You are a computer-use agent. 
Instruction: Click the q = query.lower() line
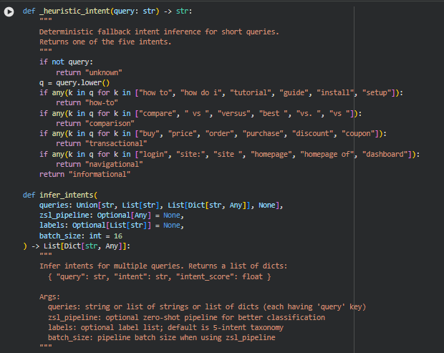73,82
